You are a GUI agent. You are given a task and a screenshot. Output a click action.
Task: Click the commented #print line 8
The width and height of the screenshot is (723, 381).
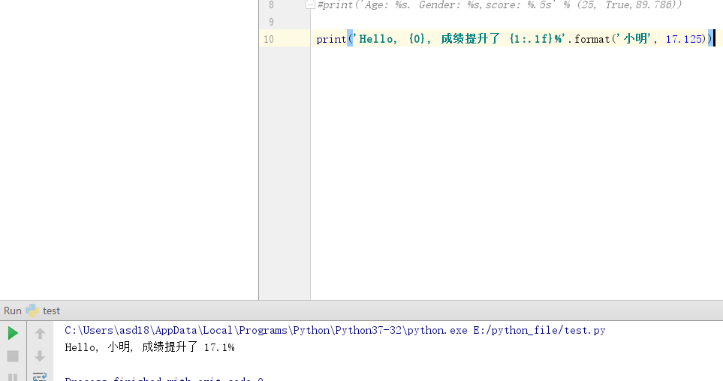coord(500,5)
